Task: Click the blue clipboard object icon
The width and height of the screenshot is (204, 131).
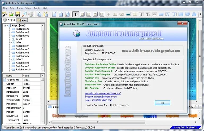Action: tap(194, 14)
